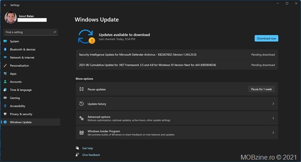Open Advanced options row

click(177, 118)
